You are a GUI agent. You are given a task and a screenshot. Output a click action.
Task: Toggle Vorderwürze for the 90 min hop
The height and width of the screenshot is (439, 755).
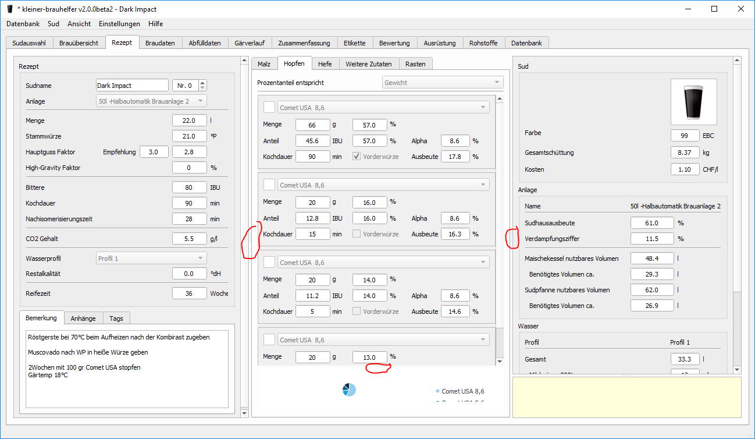click(357, 157)
